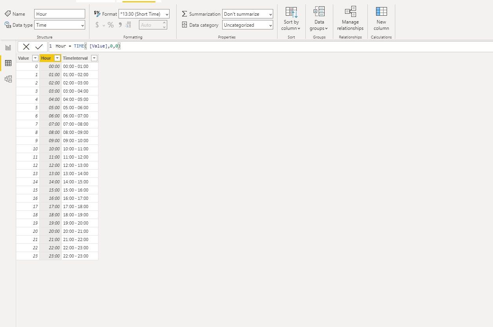The height and width of the screenshot is (327, 493).
Task: Open the Data groups menu
Action: [319, 19]
